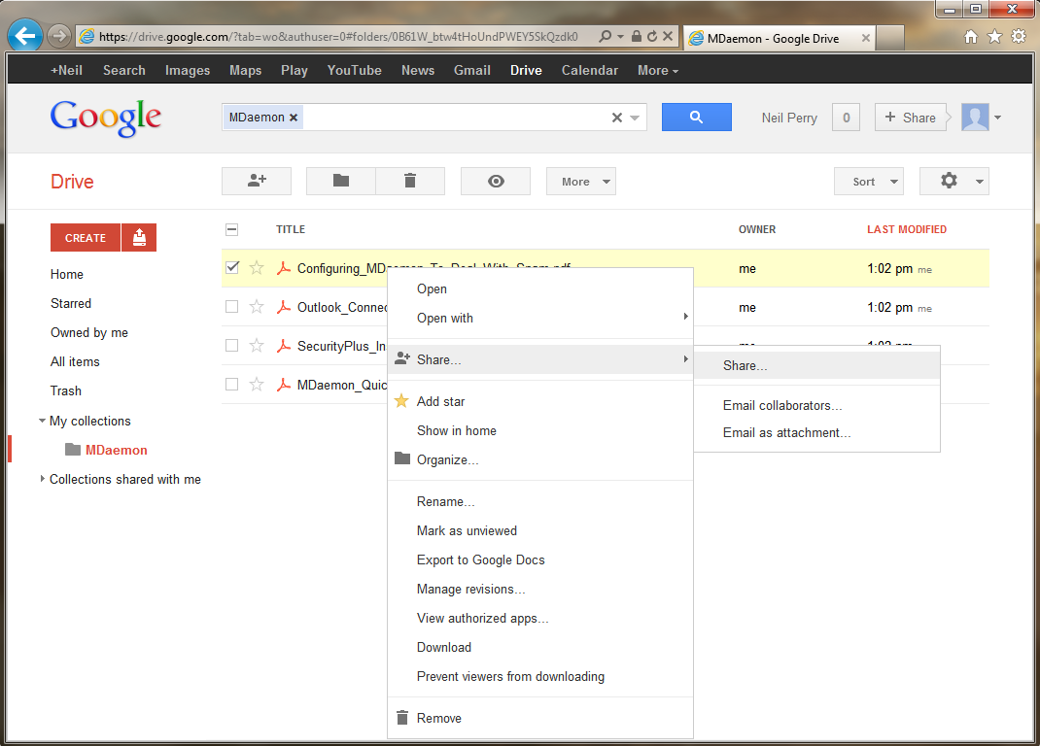Click the blue search magnifier button

click(x=697, y=117)
